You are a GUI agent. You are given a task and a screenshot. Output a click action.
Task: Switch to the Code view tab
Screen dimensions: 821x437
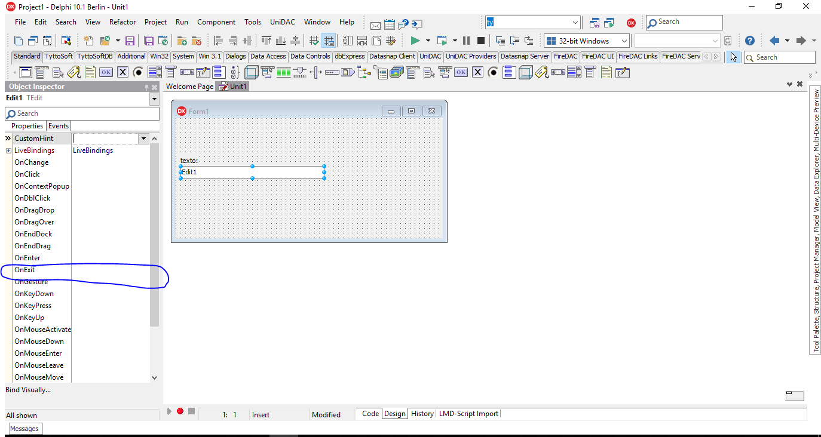click(x=370, y=414)
